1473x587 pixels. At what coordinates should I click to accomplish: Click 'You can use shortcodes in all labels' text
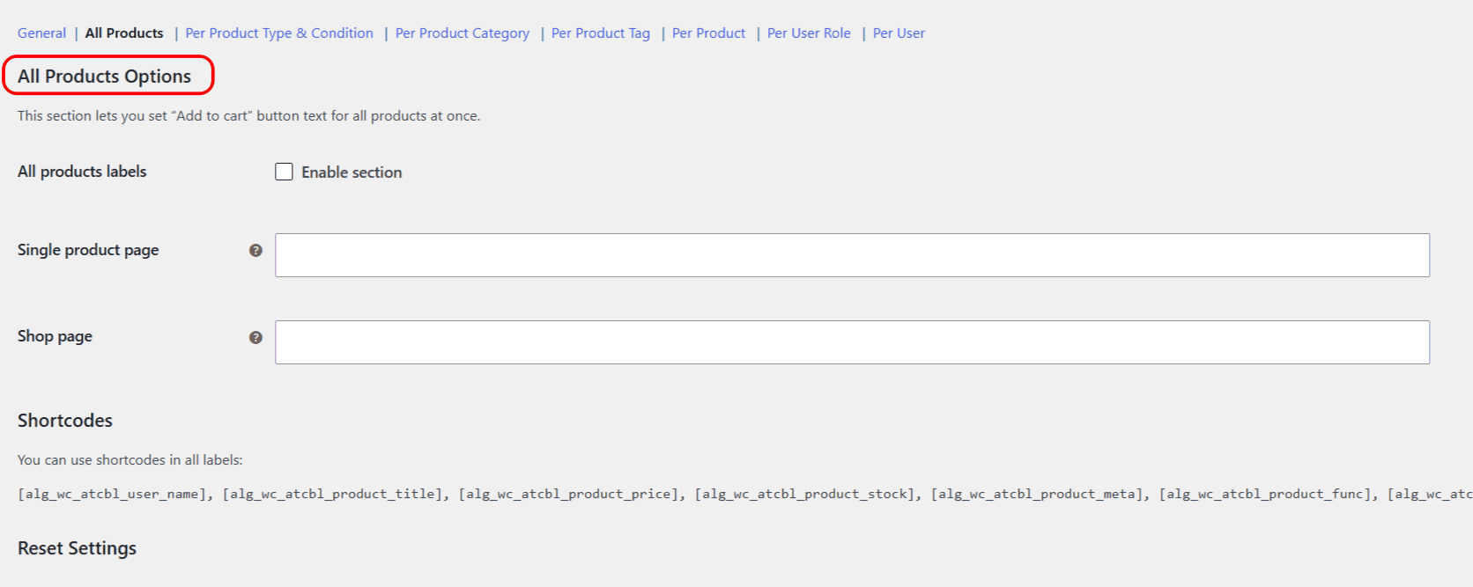(130, 460)
